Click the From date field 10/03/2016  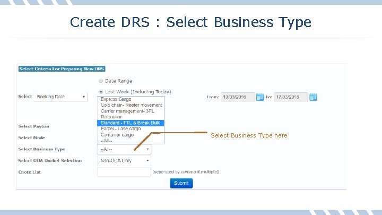pyautogui.click(x=238, y=97)
